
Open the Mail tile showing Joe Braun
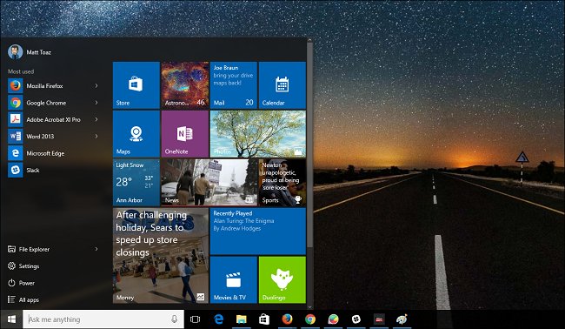(234, 85)
